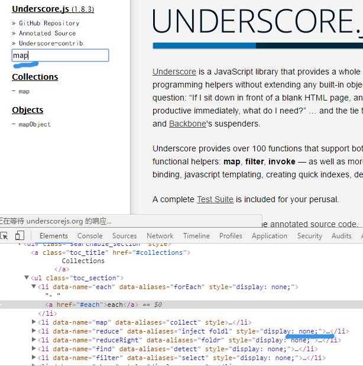Select the map function link

(x=24, y=91)
